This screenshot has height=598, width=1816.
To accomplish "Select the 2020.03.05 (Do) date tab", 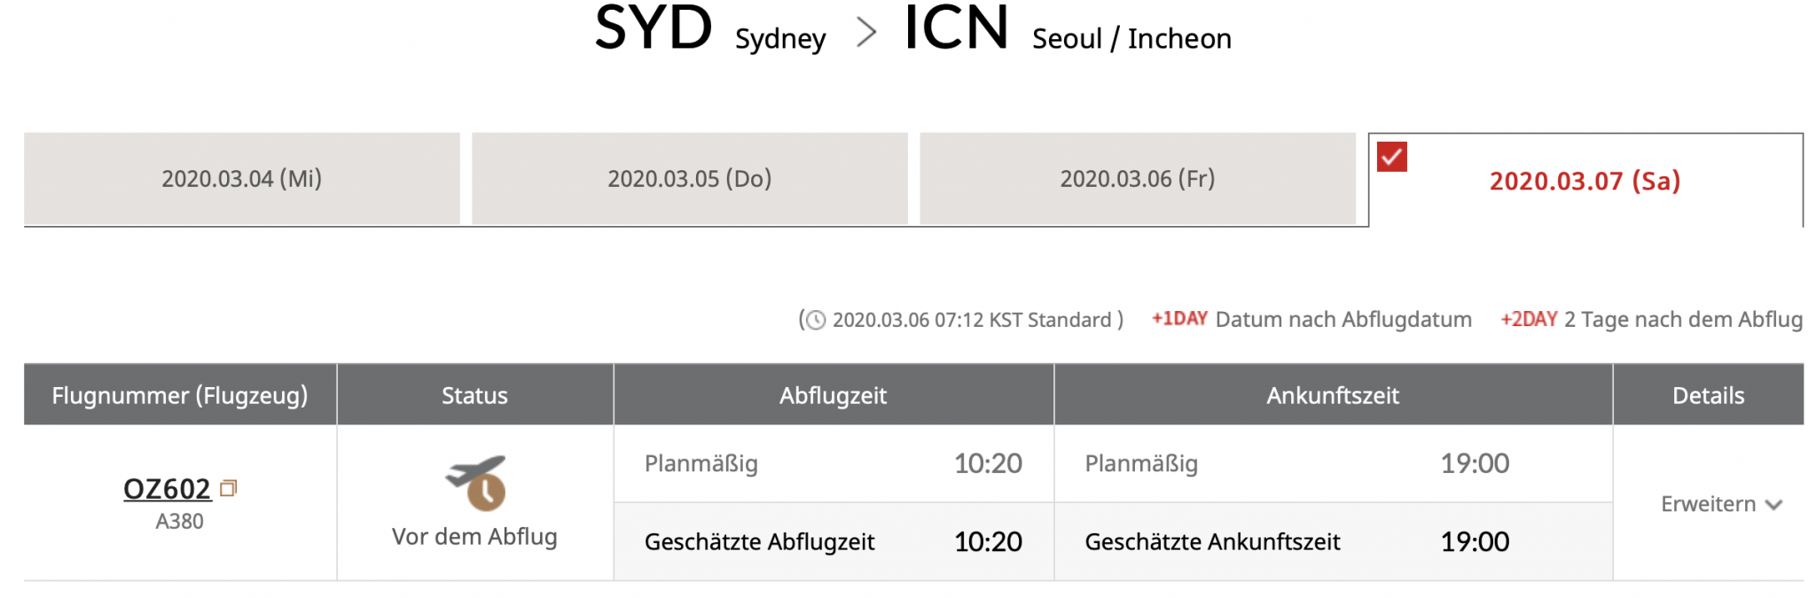I will (x=689, y=179).
